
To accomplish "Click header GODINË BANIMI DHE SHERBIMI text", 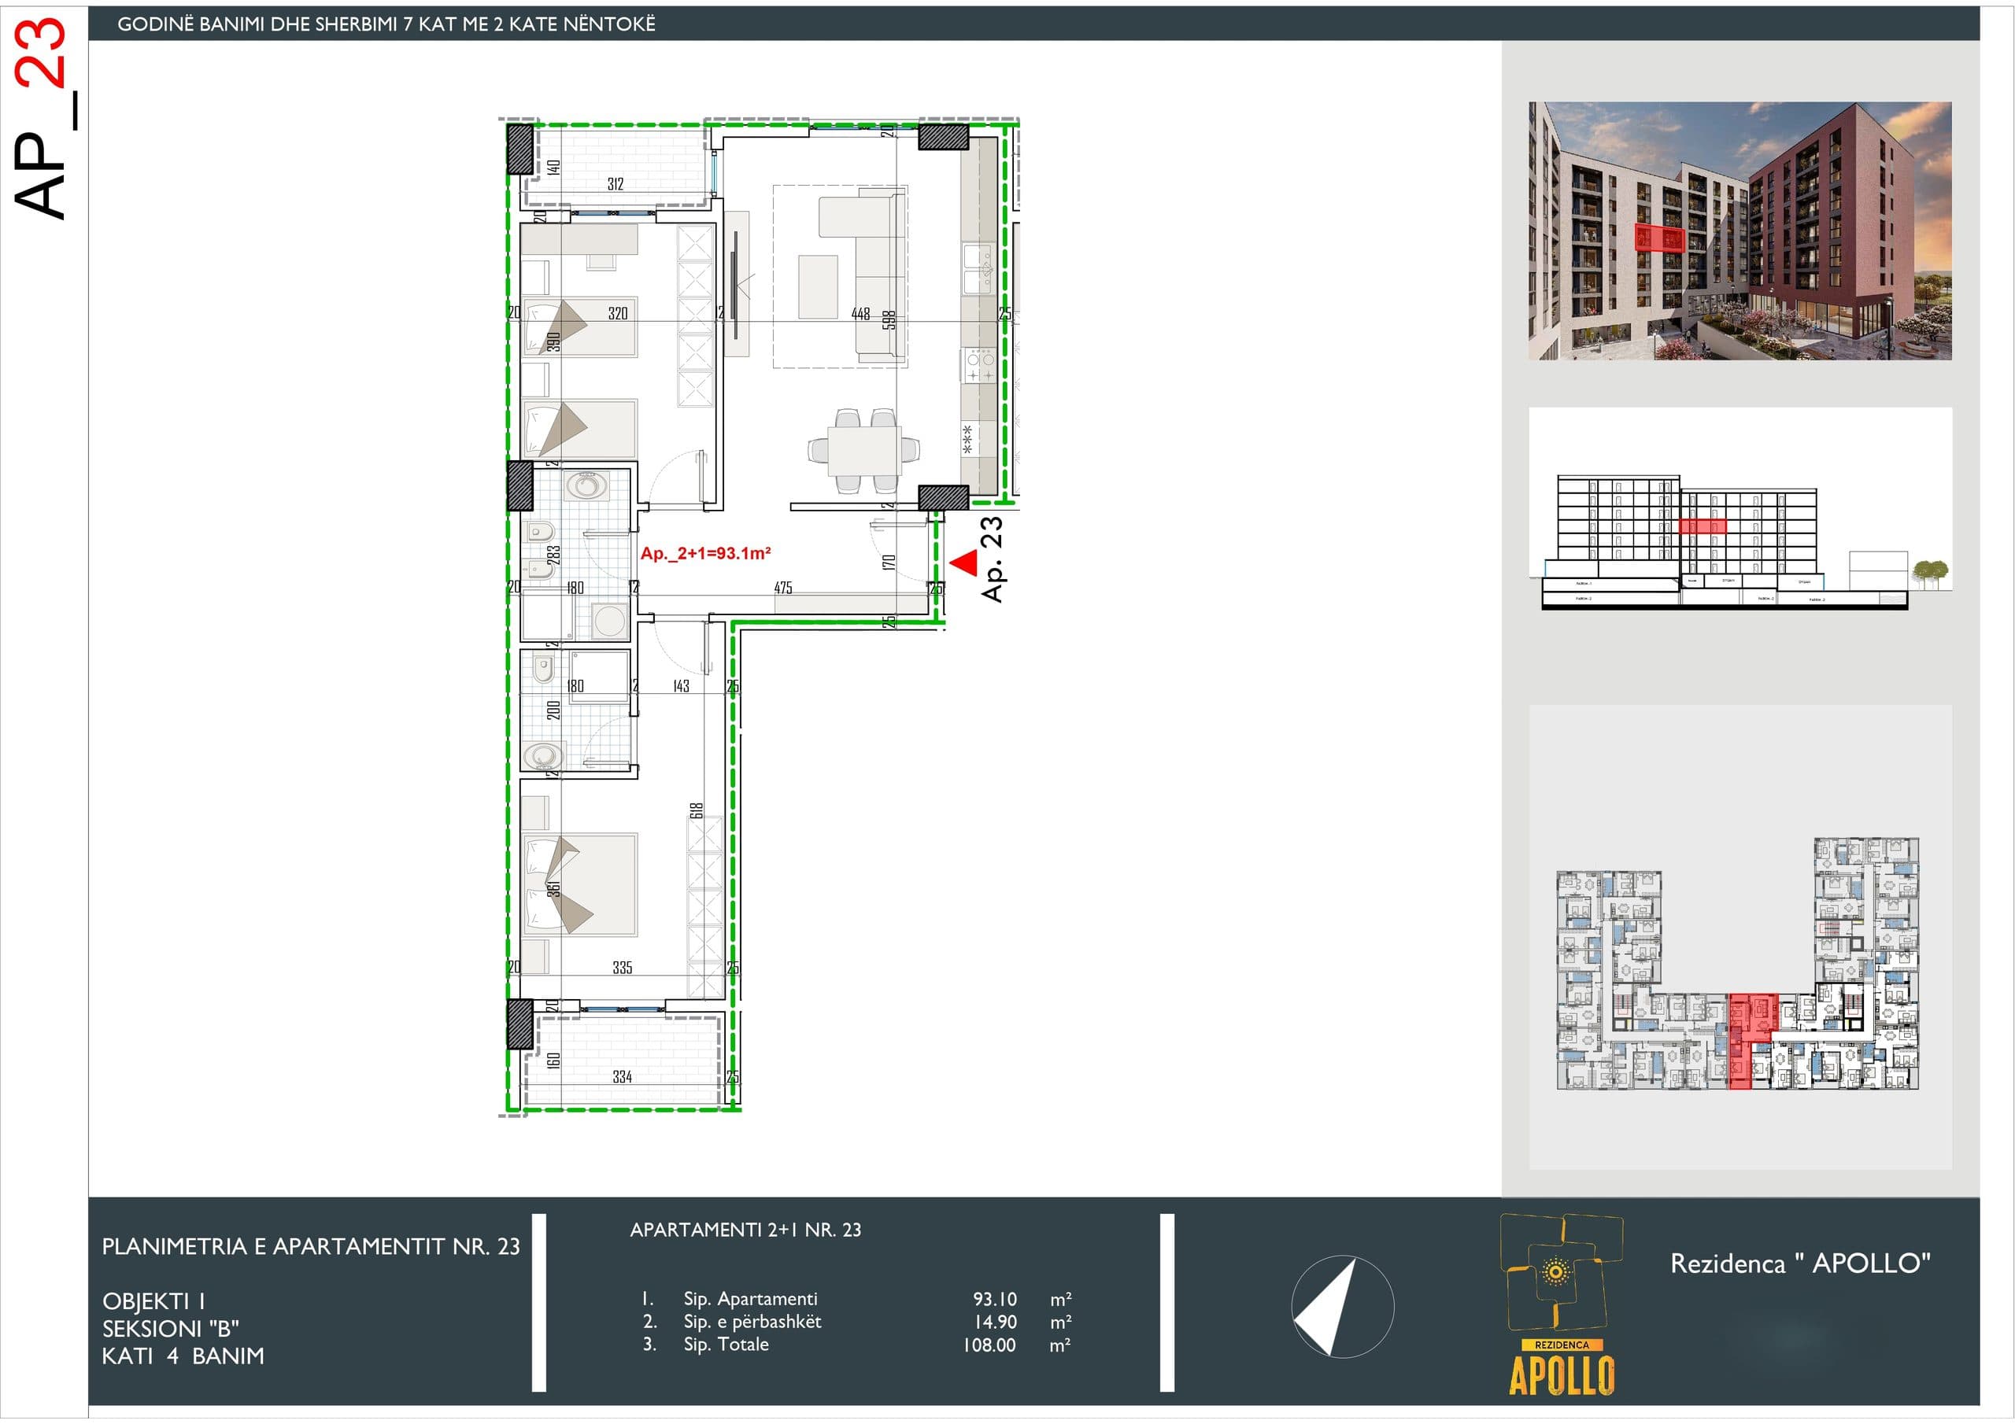I will [x=386, y=24].
